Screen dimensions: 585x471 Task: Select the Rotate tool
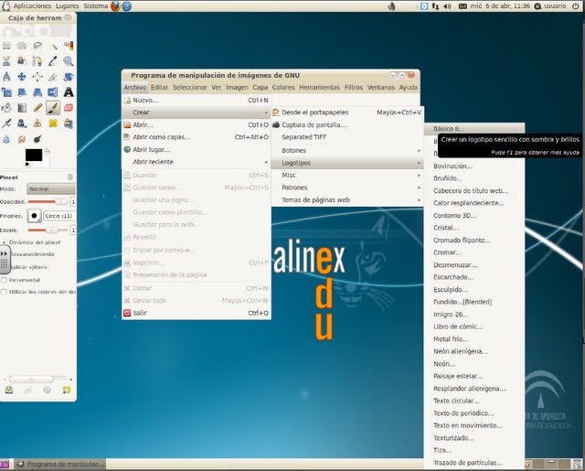69,77
